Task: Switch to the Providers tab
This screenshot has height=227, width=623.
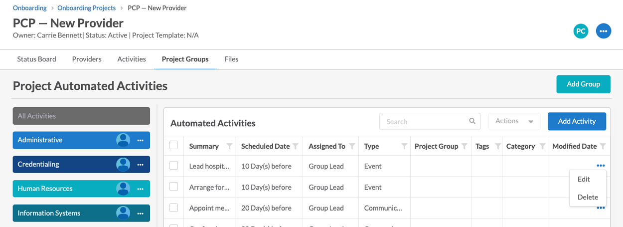Action: pyautogui.click(x=87, y=59)
